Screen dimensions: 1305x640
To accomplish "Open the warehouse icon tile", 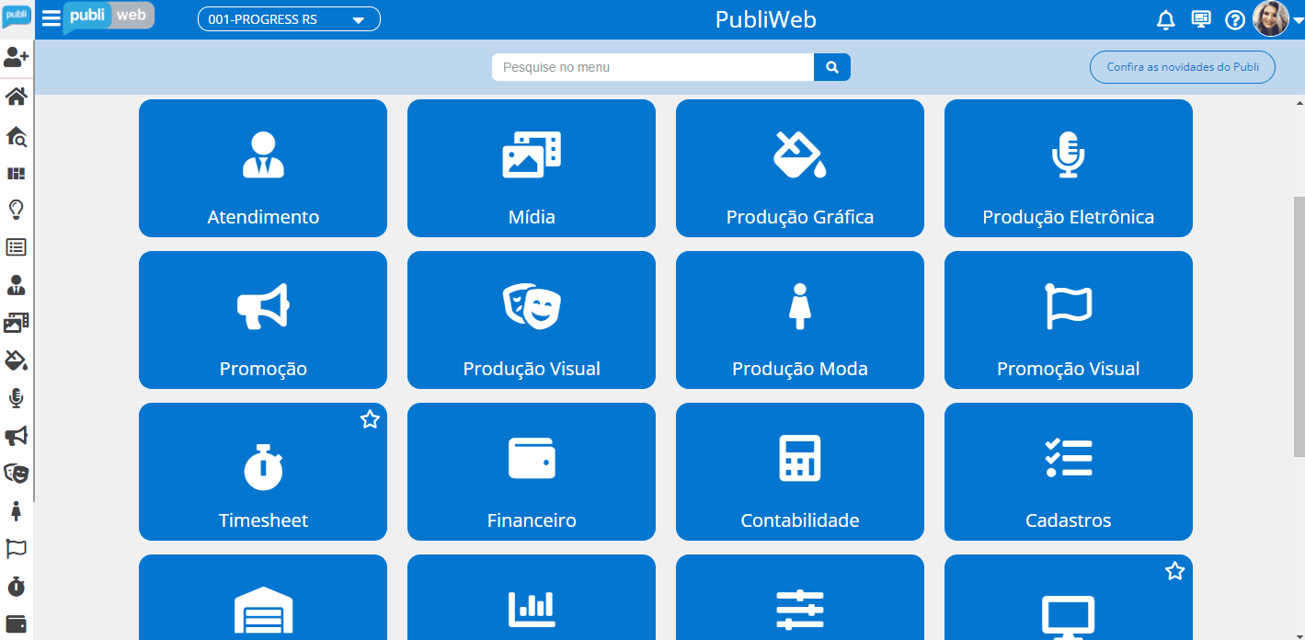I will coord(263,598).
